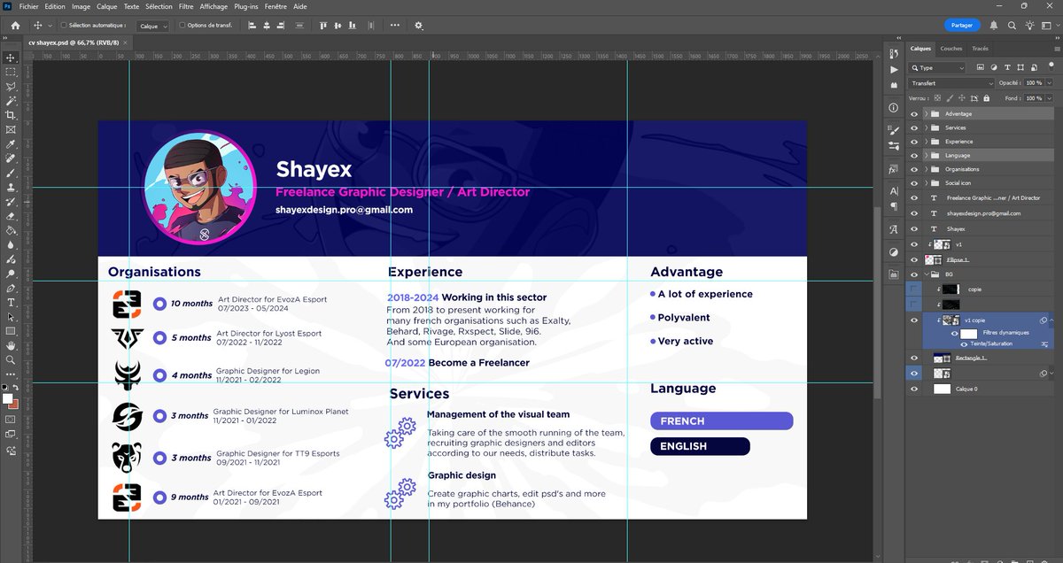Click the search magnifier icon top right

click(x=1012, y=26)
